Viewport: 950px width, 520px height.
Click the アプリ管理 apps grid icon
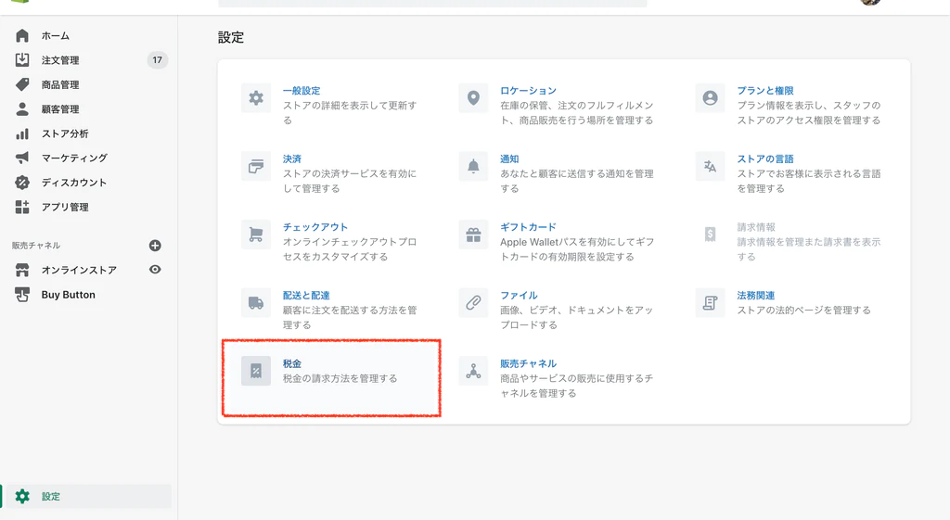click(x=22, y=207)
